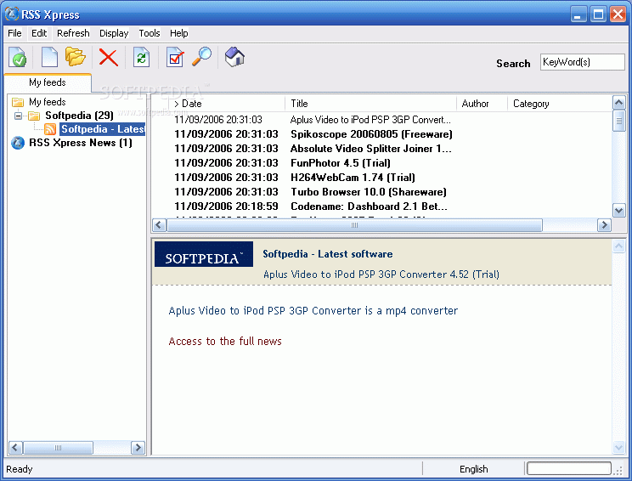Click the red X delete toolbar icon
632x481 pixels.
(109, 57)
